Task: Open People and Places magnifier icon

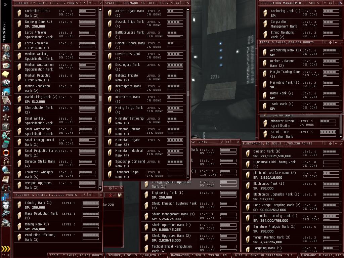Action: coord(6,57)
